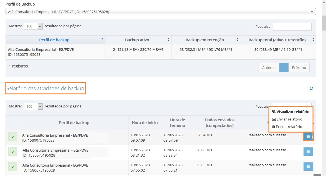The image size is (326, 176).
Task: Click green check status for 09:07:09 row
Action: tap(13, 137)
